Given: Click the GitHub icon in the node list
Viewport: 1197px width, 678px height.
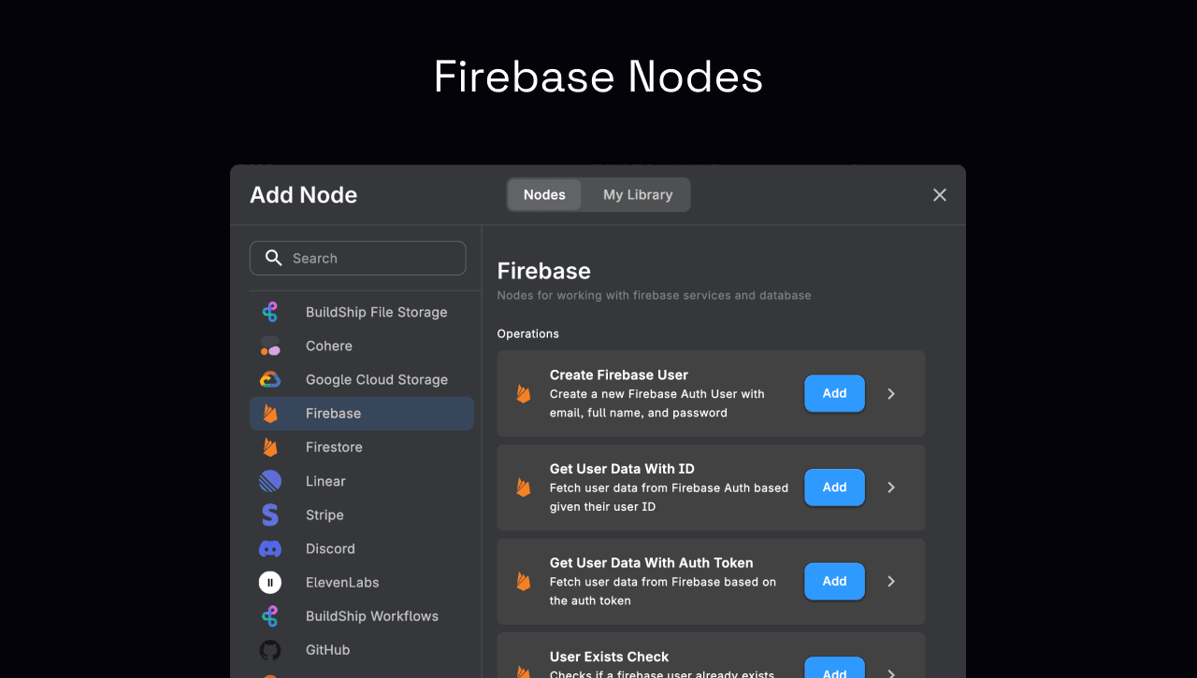Looking at the screenshot, I should click(x=269, y=649).
